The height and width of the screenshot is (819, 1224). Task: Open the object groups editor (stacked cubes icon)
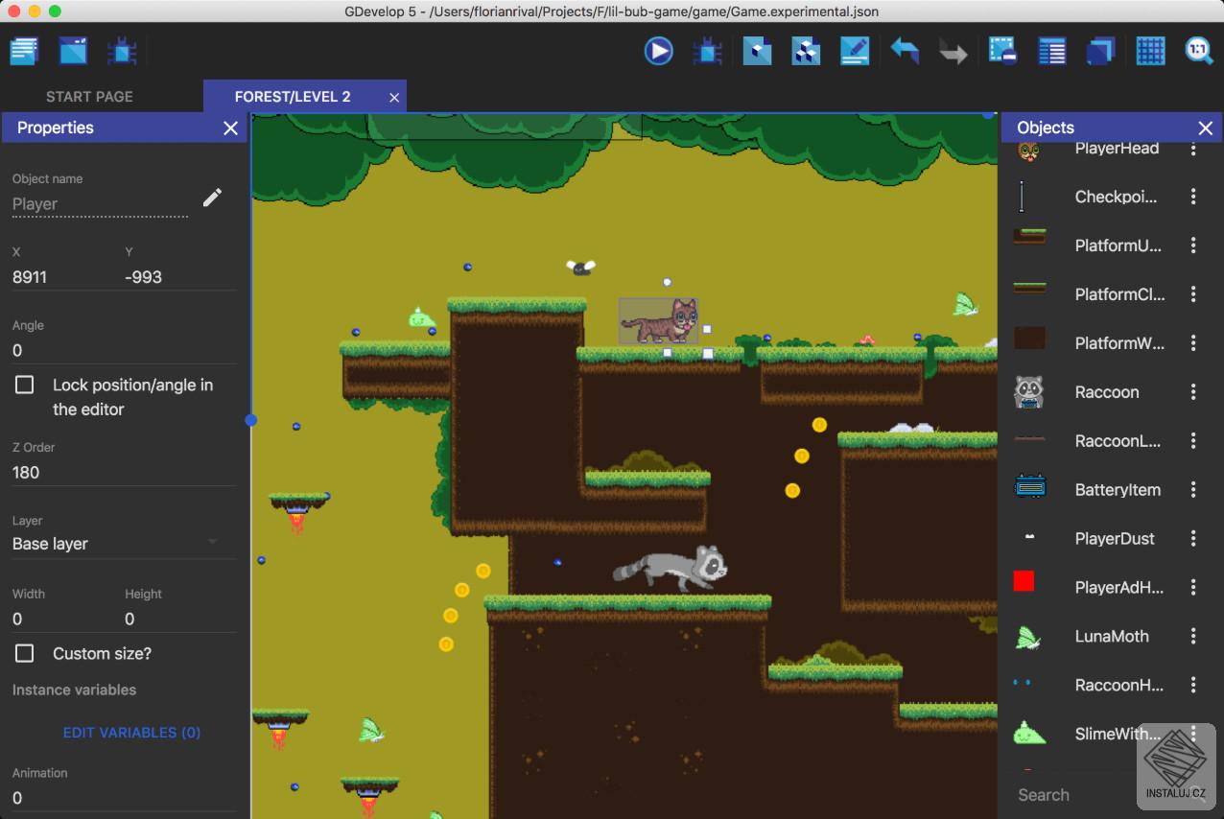pos(806,51)
